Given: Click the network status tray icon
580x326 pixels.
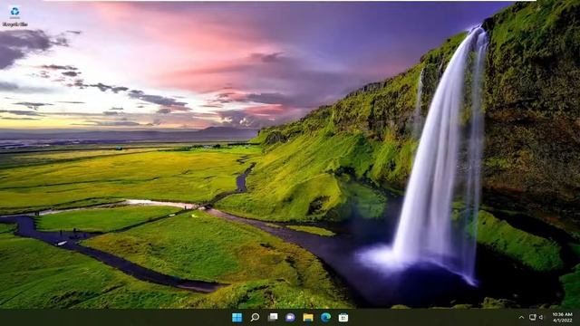Looking at the screenshot, I should point(532,317).
